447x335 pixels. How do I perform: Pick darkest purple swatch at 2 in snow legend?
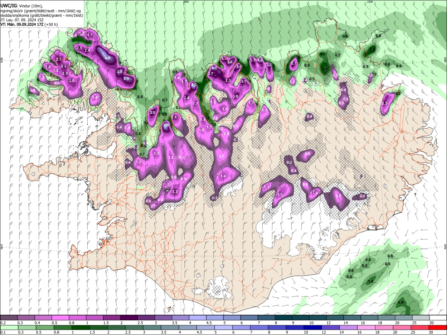(129, 318)
